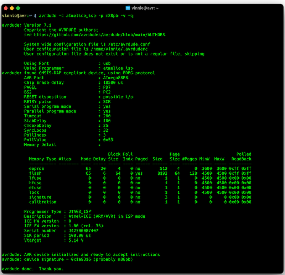Click the 'MinW' column header

(x=204, y=159)
